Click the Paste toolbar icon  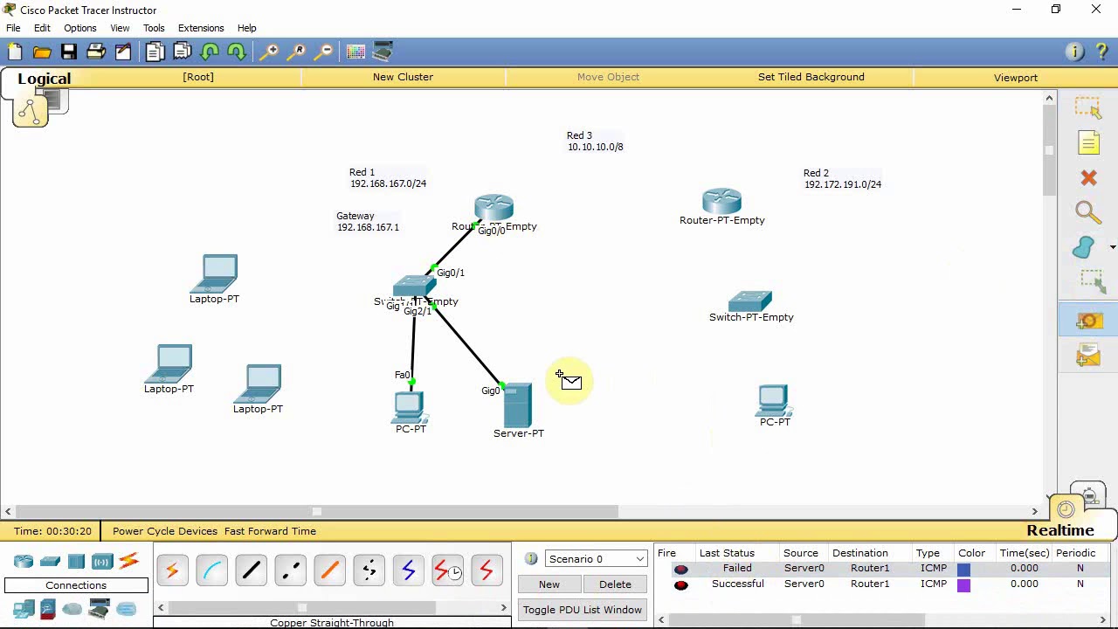(182, 52)
